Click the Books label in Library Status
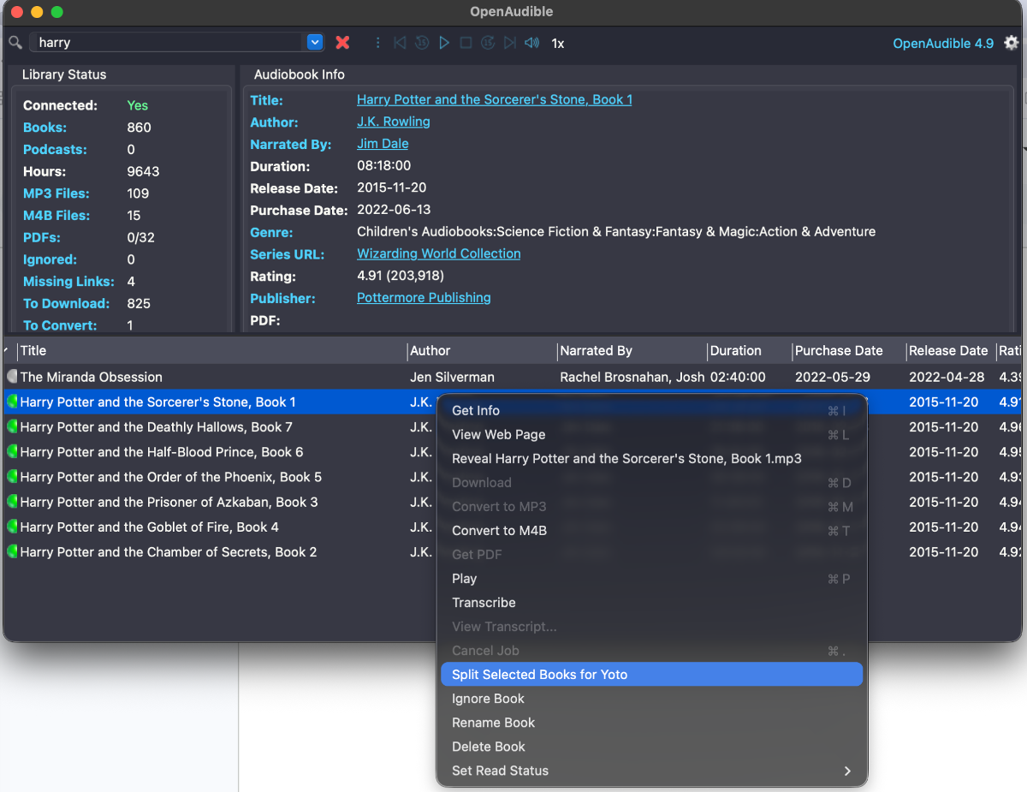The width and height of the screenshot is (1027, 792). click(x=45, y=128)
